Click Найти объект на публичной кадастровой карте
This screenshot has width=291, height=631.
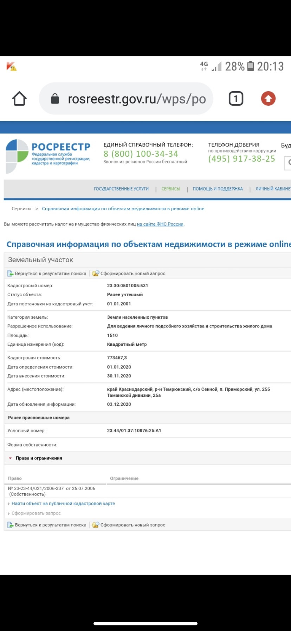(x=63, y=504)
